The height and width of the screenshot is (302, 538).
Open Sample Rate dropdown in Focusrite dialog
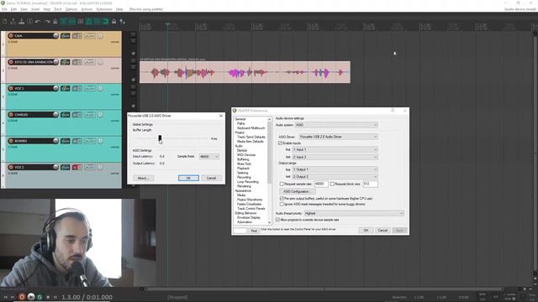[209, 157]
